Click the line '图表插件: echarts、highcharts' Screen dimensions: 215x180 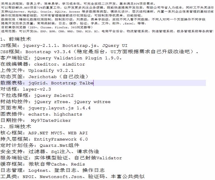tap(41, 114)
